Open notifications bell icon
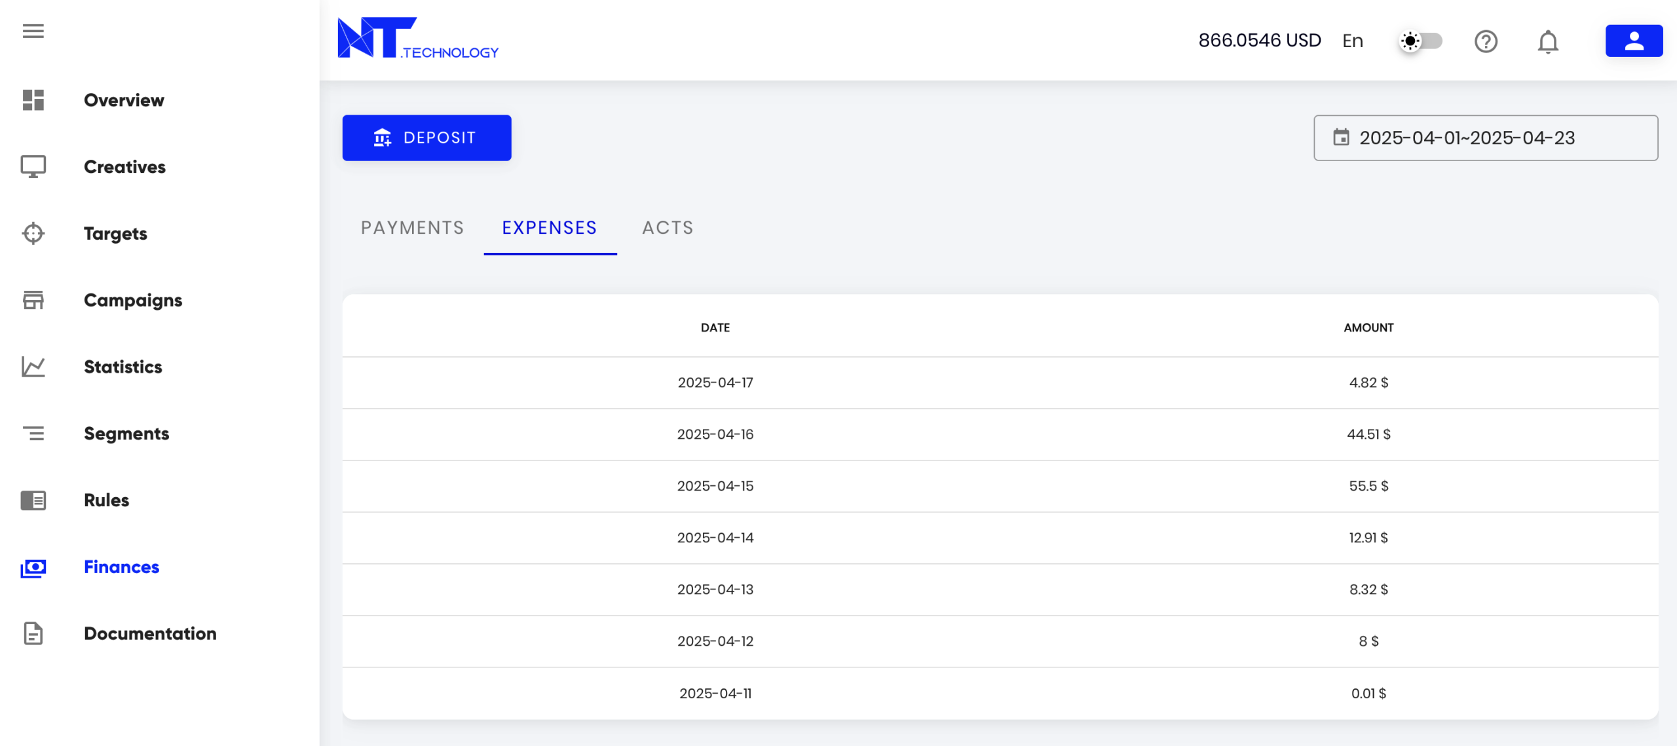The width and height of the screenshot is (1677, 746). coord(1547,41)
